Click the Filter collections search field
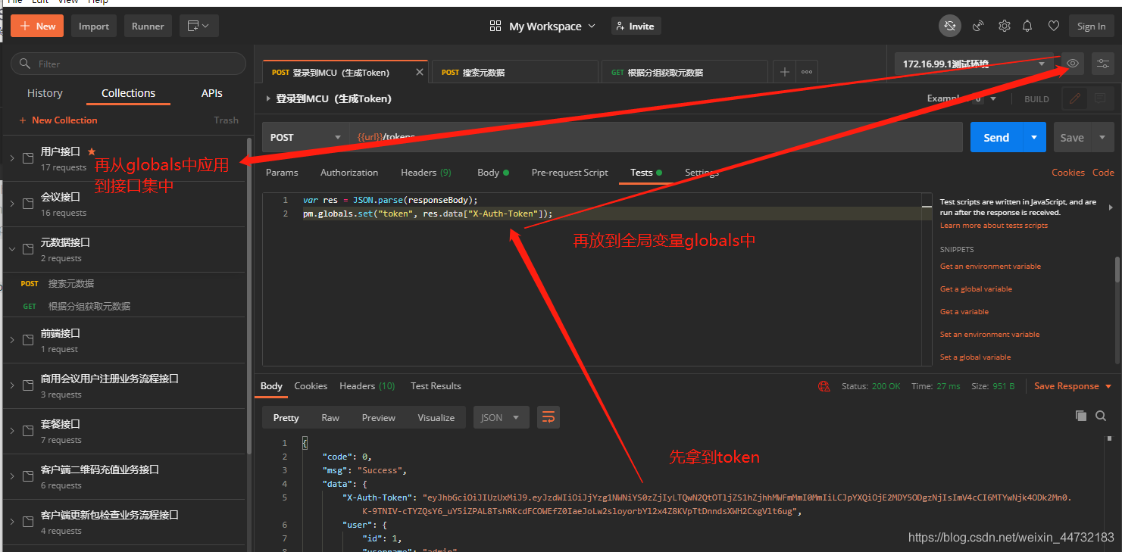Viewport: 1122px width, 552px height. tap(128, 64)
